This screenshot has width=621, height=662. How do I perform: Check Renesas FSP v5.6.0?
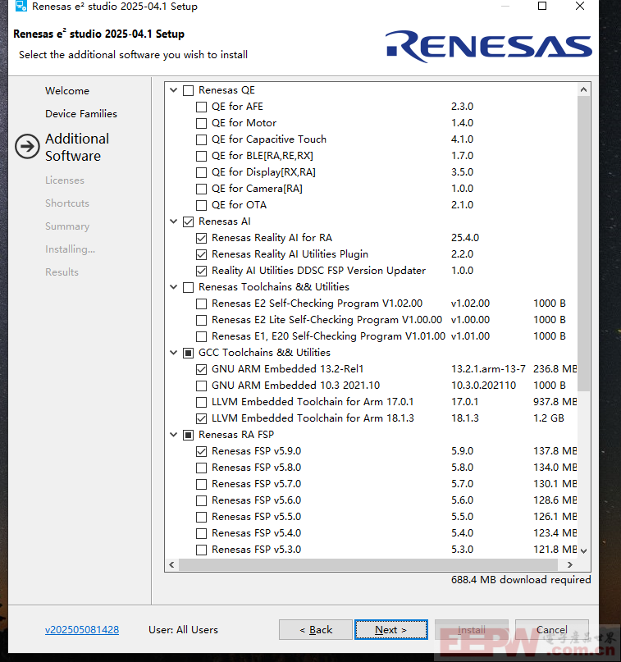[x=201, y=500]
